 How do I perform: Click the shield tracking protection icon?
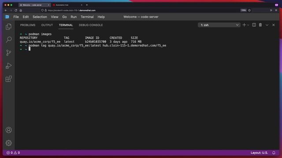pos(42,11)
